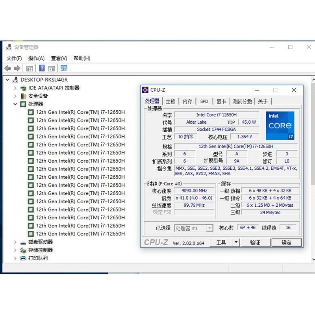Image resolution: width=315 pixels, height=315 pixels.
Task: Collapse the DESKTOP-RKSU4GR root node
Action: click(x=7, y=80)
